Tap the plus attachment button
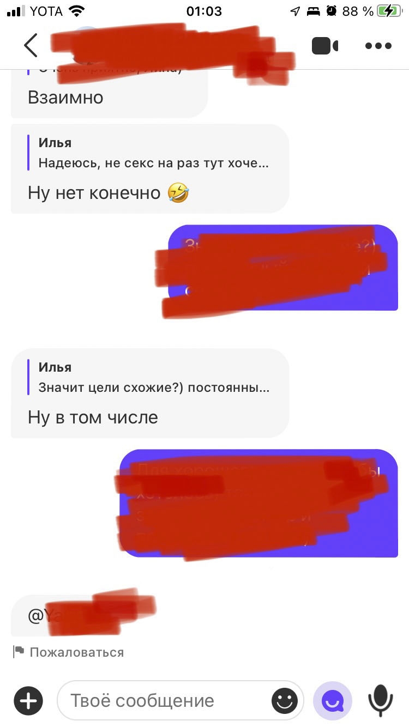Screen dimensions: 409x727 (x=28, y=700)
